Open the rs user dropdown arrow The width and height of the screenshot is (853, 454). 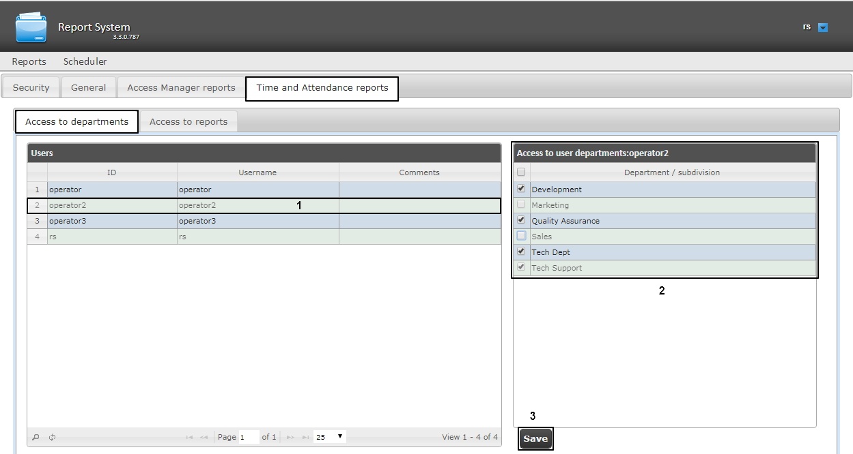tap(823, 28)
